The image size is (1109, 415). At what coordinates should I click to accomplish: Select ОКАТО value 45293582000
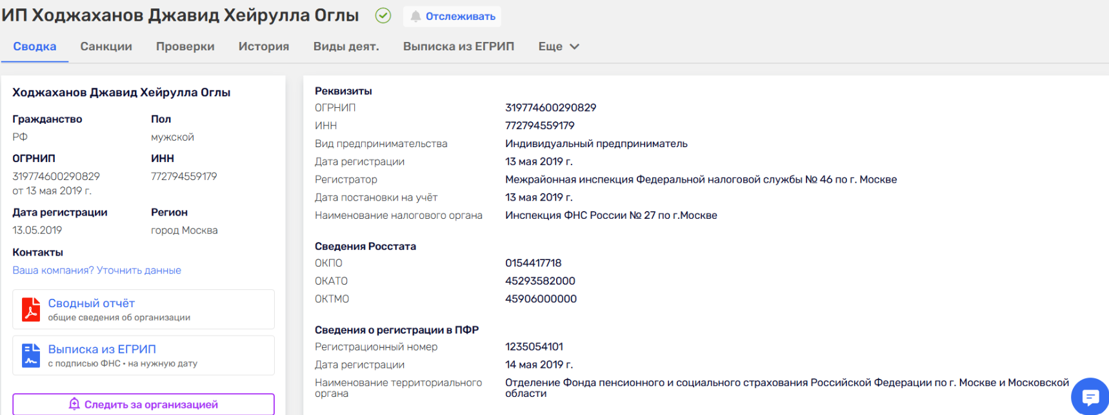point(541,281)
